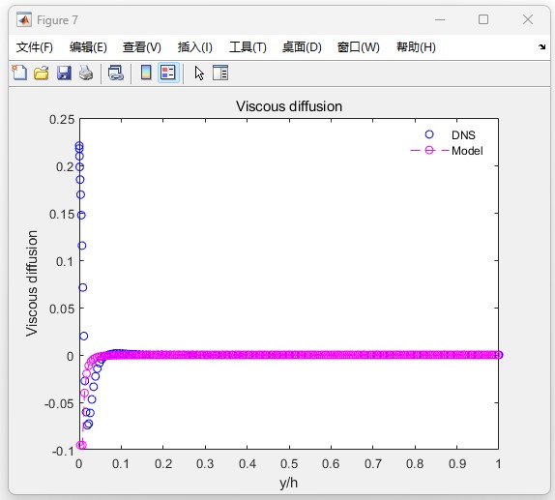This screenshot has width=555, height=500.
Task: Open the 窗口(W) menu
Action: (358, 47)
